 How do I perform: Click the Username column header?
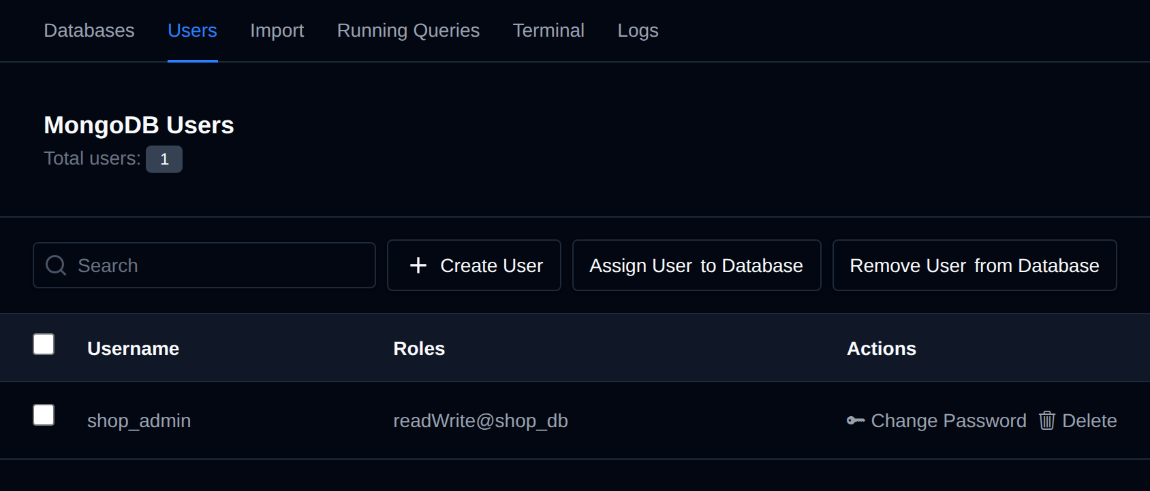click(134, 348)
